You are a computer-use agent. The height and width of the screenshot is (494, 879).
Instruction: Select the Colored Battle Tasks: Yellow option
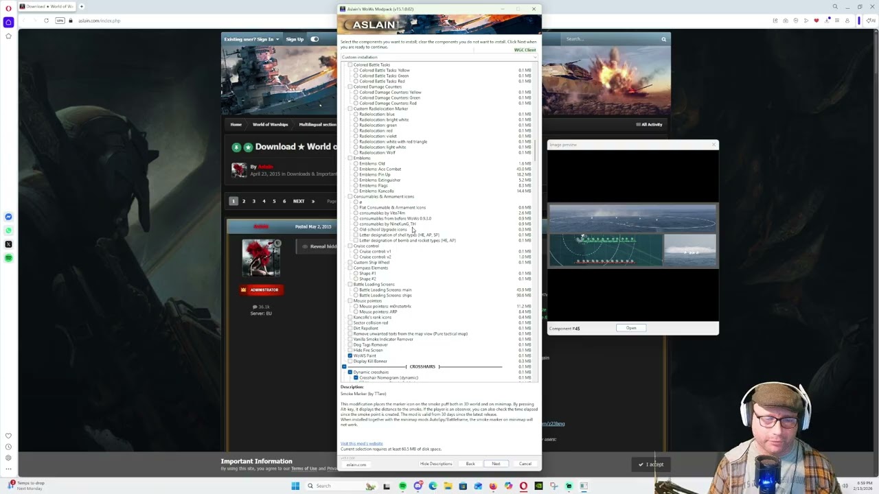(356, 70)
